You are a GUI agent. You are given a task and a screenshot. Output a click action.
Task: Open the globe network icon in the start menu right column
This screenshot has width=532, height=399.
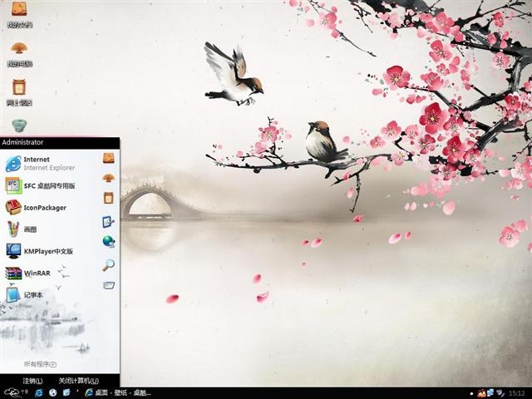pos(109,241)
